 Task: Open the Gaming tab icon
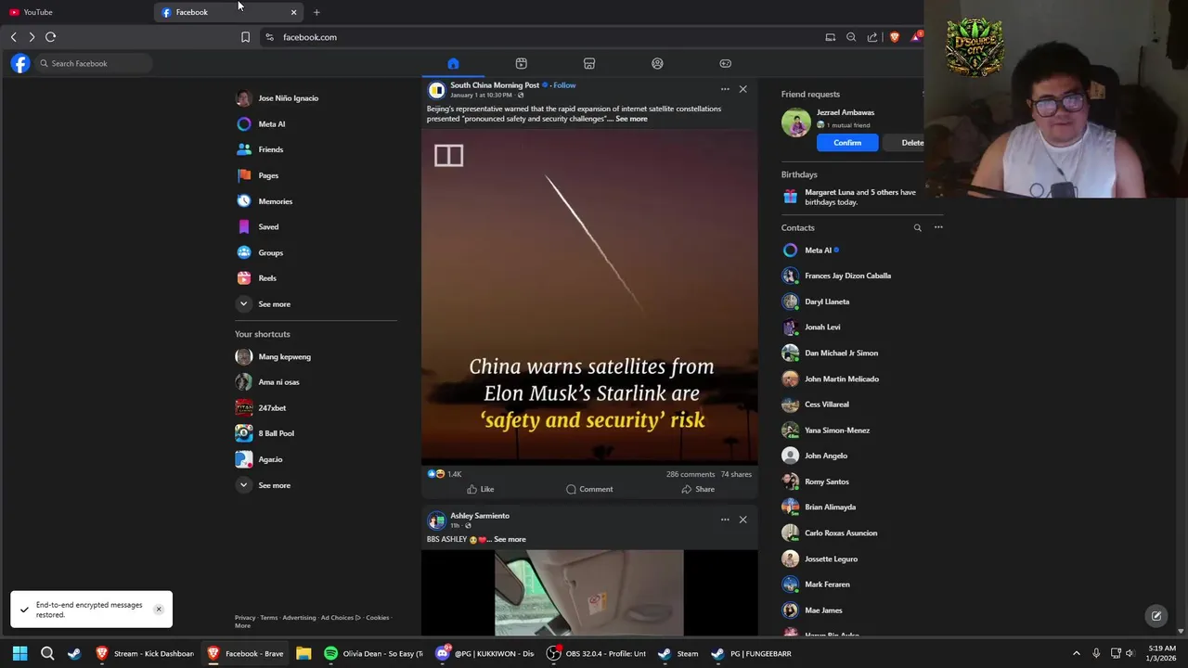pos(725,63)
